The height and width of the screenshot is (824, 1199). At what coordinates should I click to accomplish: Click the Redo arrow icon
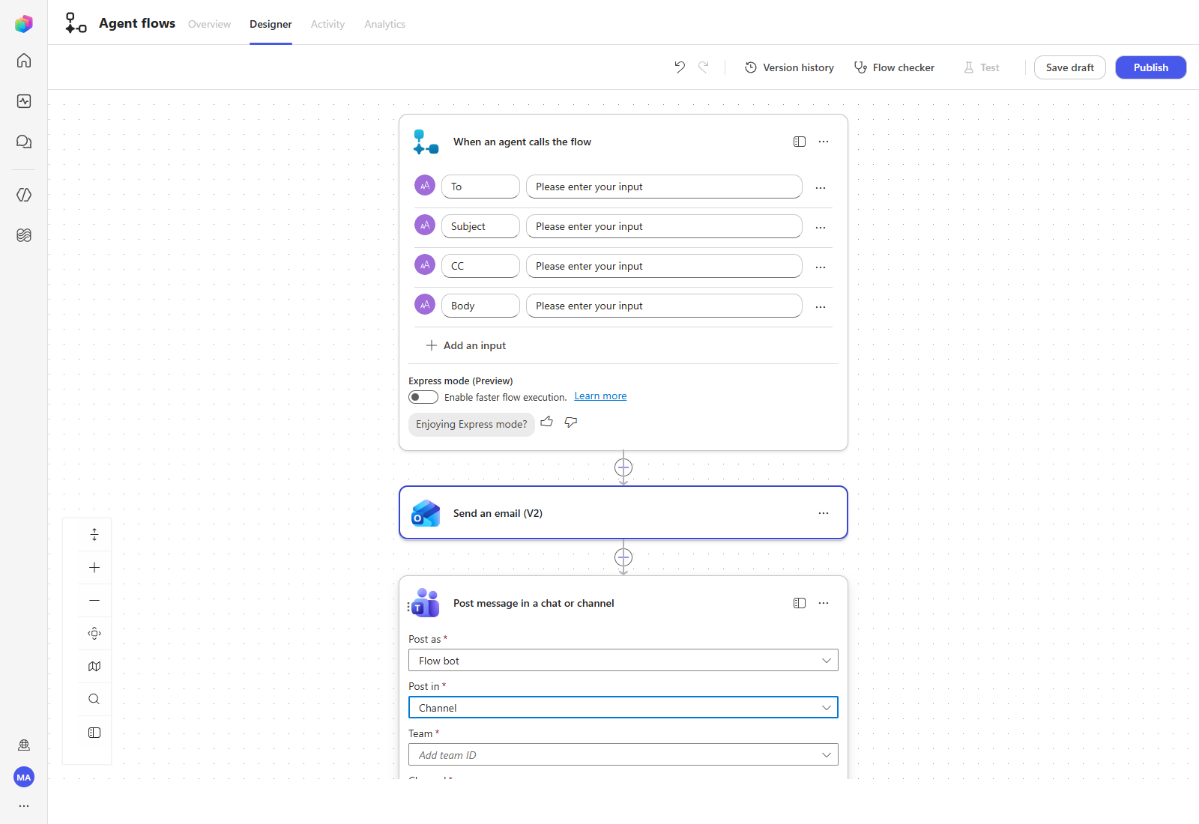(704, 67)
